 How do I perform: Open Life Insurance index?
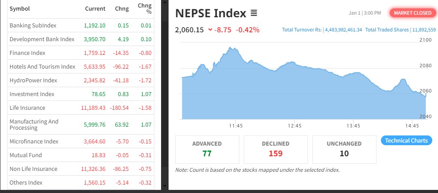tap(27, 108)
